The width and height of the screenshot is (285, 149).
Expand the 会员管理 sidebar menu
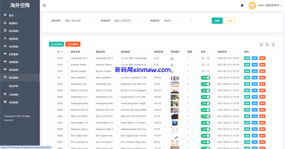pos(20,47)
